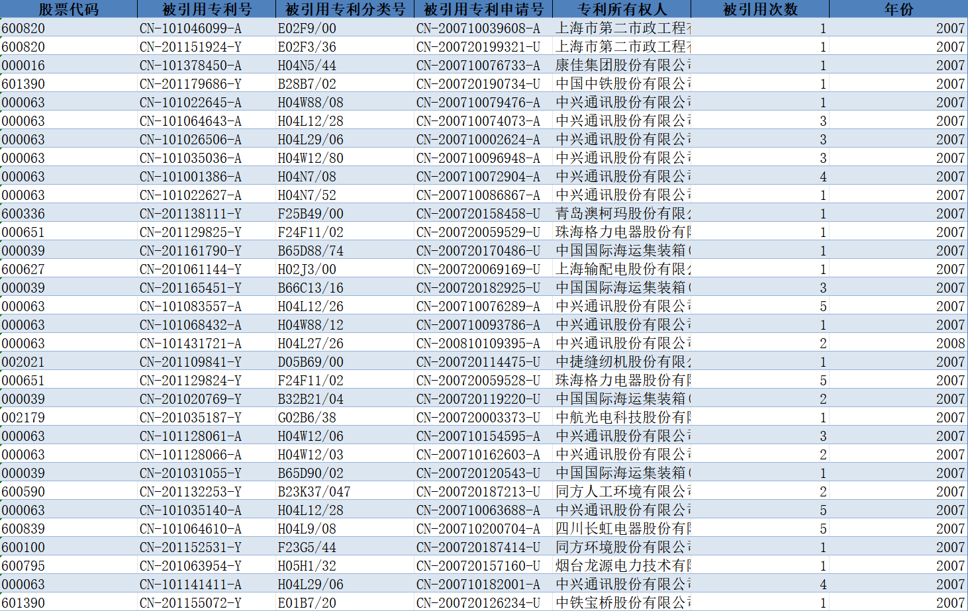
Task: Click stock code 600100
Action: click(69, 547)
